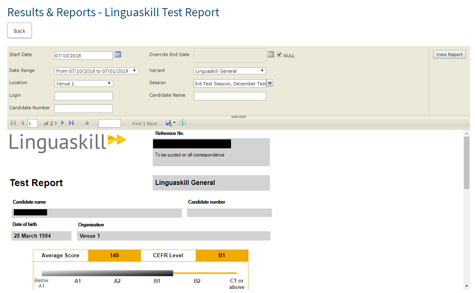Refresh the report
The height and width of the screenshot is (293, 475).
click(x=183, y=123)
